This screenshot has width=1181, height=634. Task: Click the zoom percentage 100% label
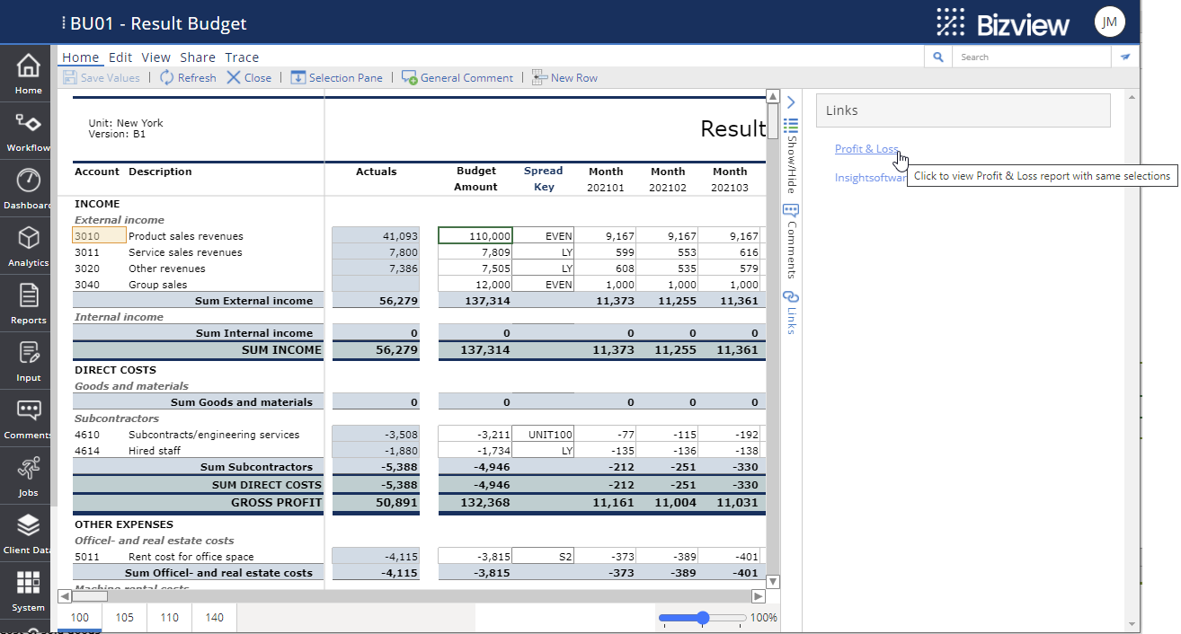763,618
